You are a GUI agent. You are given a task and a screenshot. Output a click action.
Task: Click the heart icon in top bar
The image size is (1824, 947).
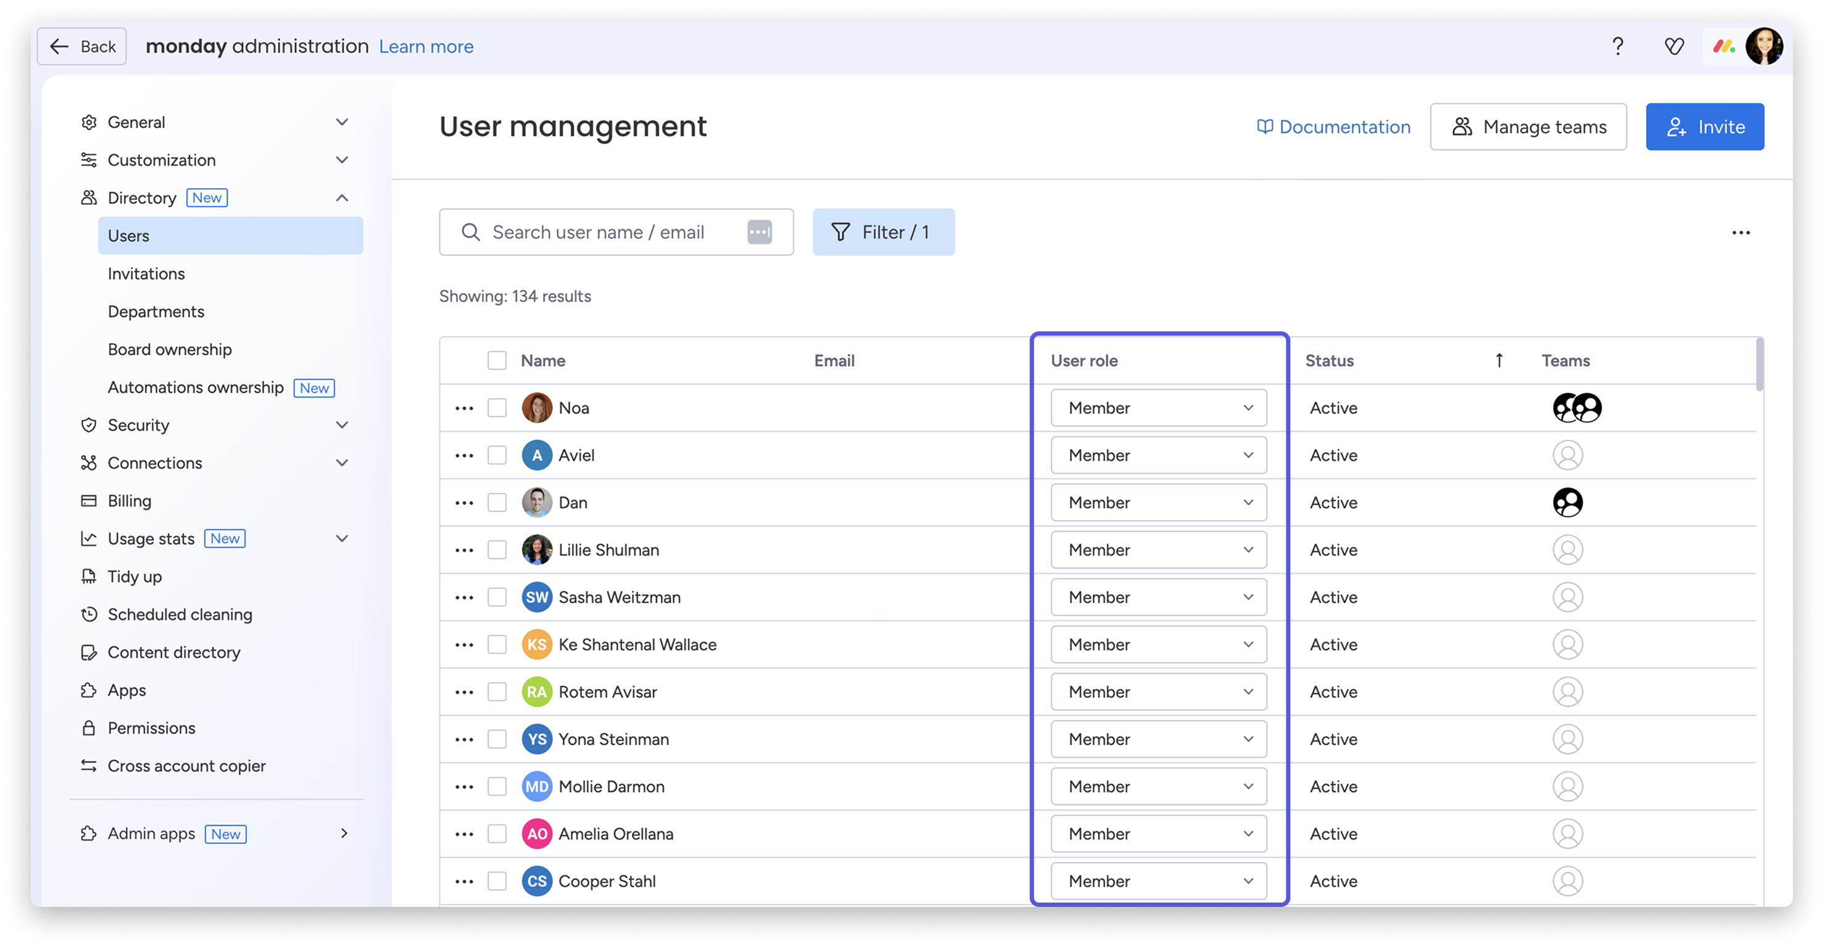[x=1674, y=47]
